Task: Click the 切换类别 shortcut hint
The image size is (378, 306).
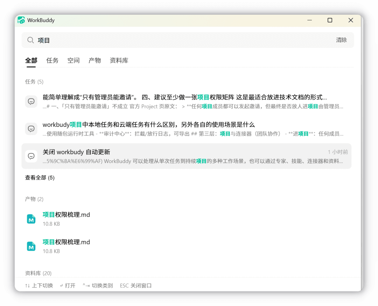Action: 98,285
